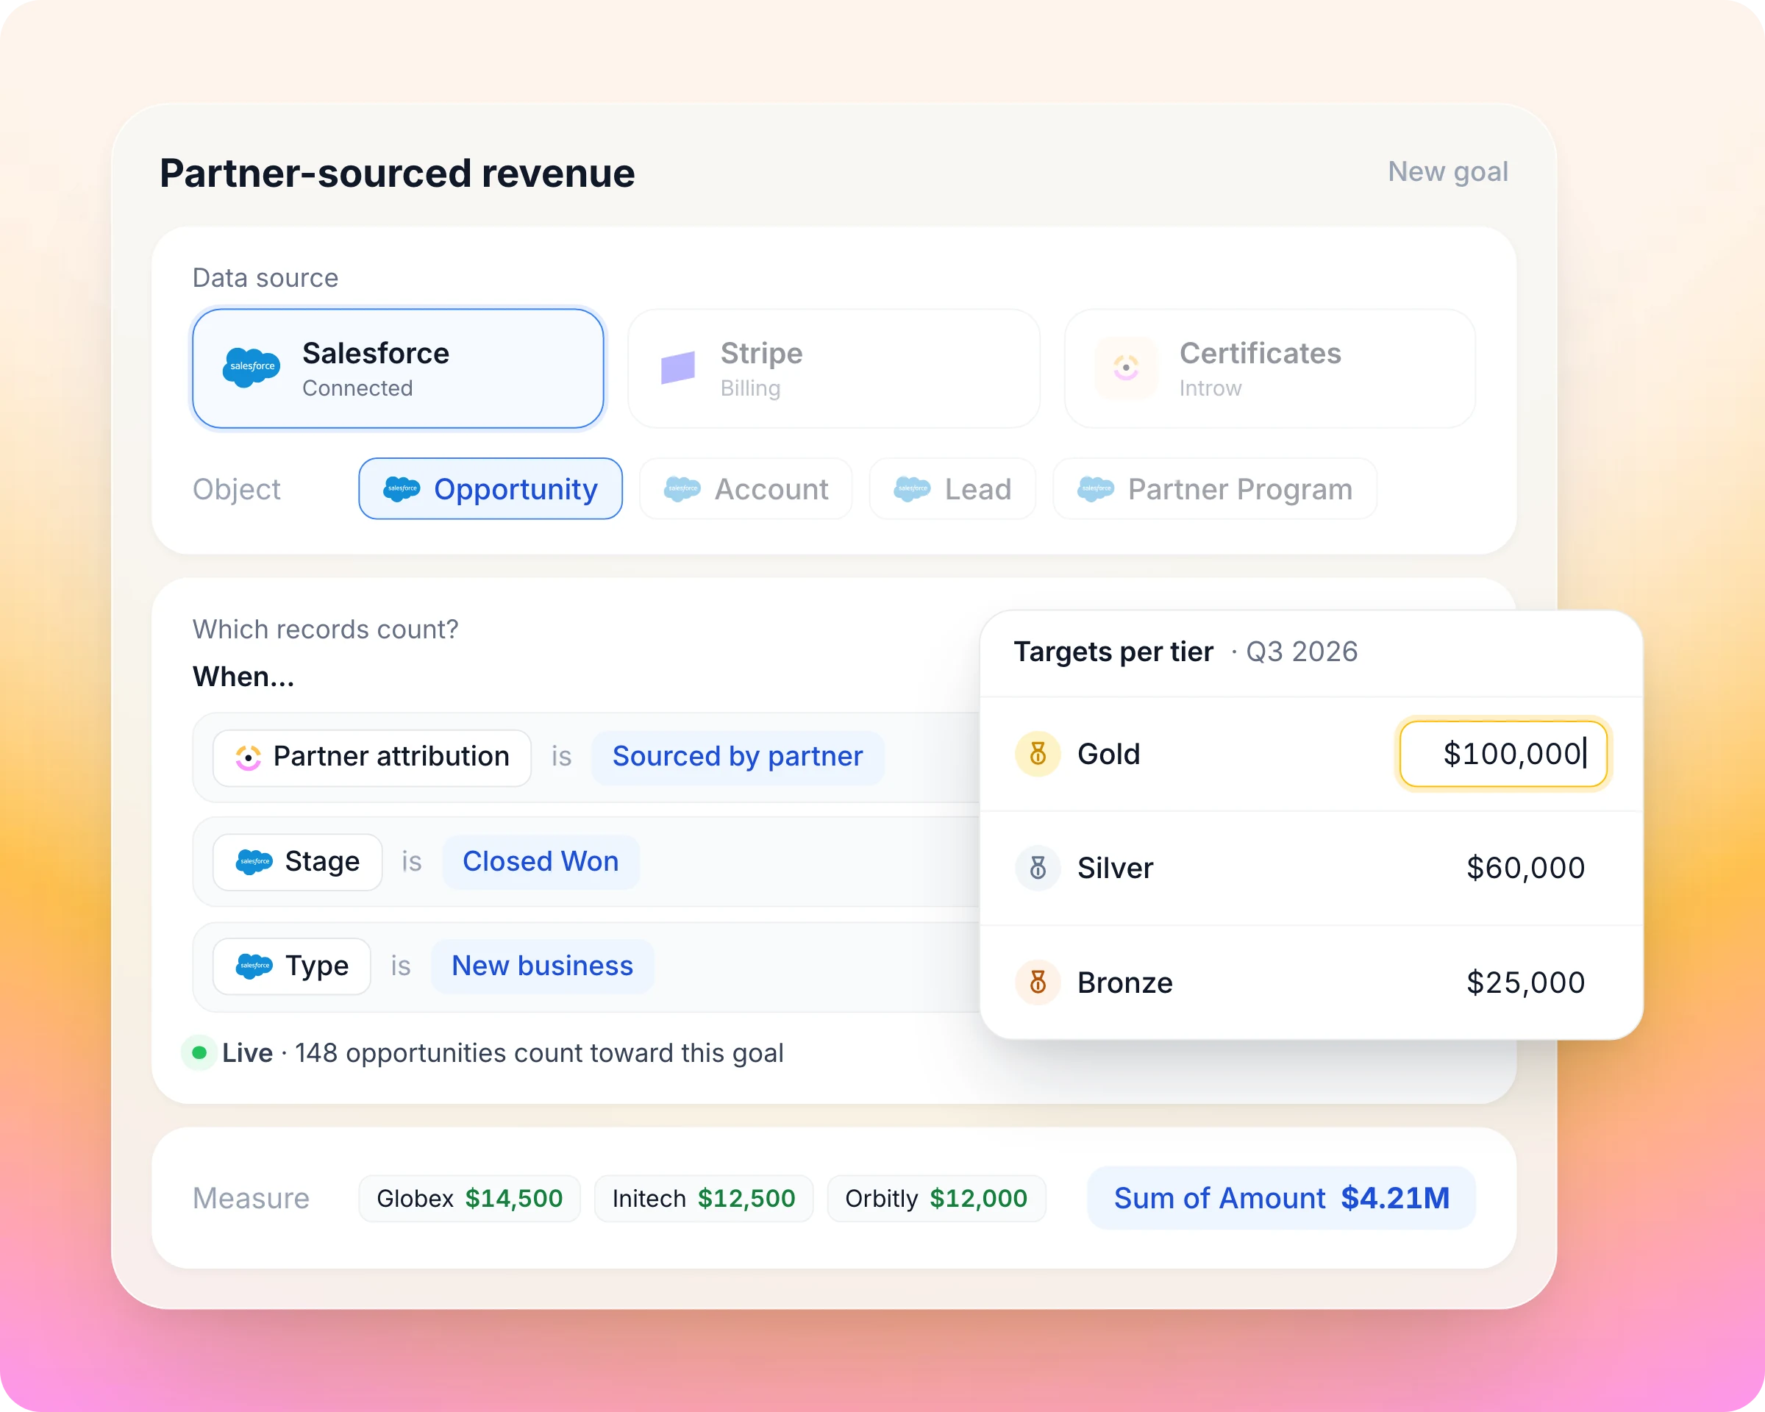Image resolution: width=1765 pixels, height=1412 pixels.
Task: Click the Q3 2026 period label
Action: click(1302, 652)
